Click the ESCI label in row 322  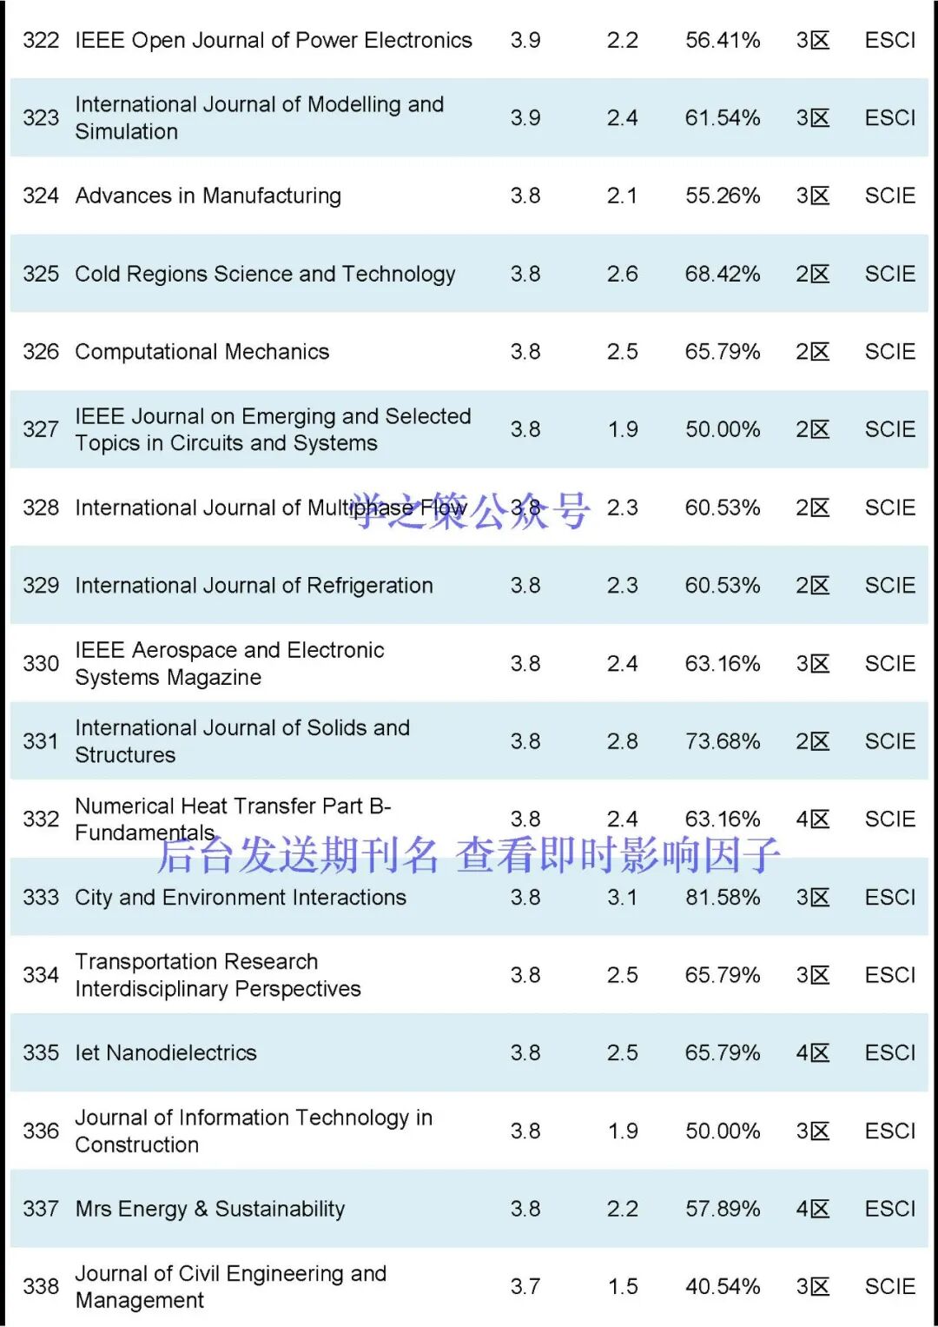coord(889,40)
